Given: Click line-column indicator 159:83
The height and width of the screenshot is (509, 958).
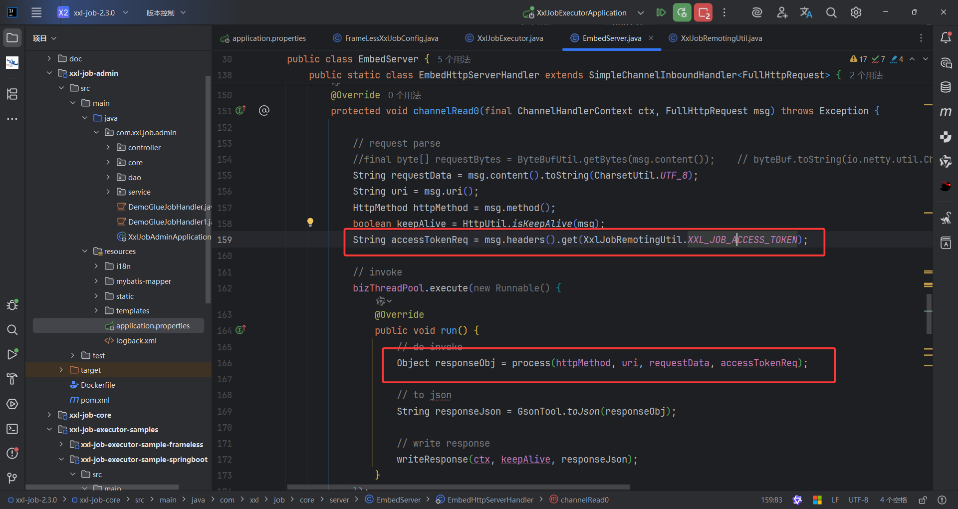Looking at the screenshot, I should pos(771,500).
